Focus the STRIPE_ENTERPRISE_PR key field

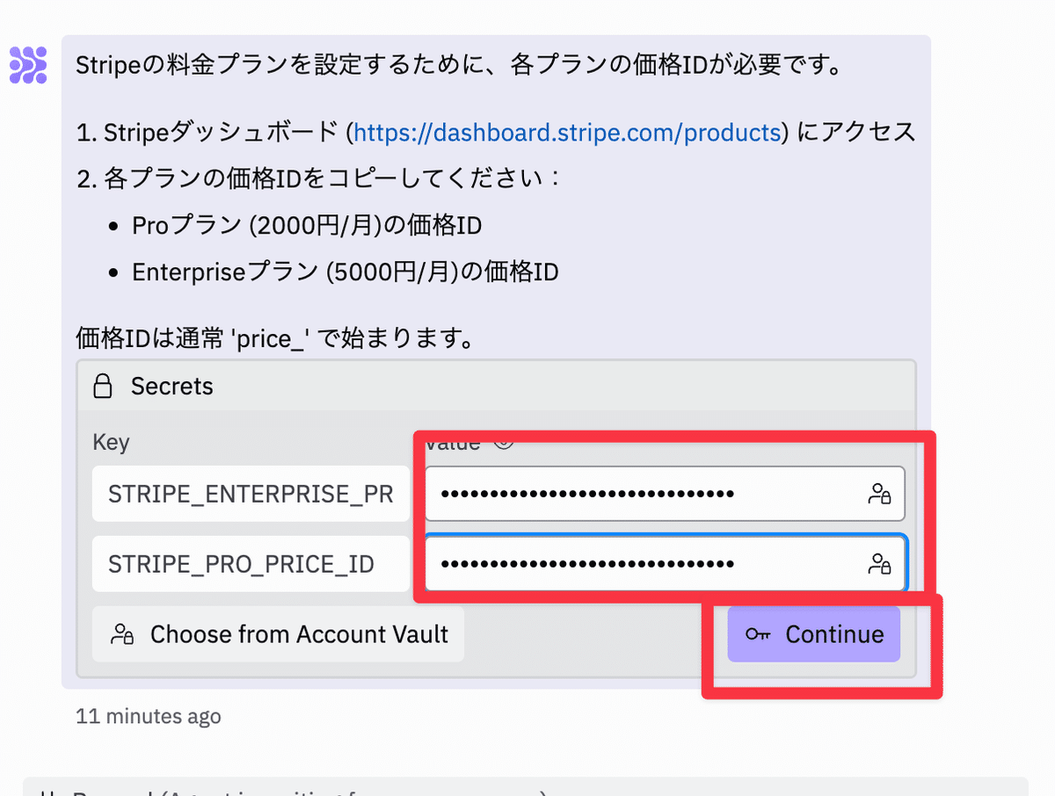[251, 494]
